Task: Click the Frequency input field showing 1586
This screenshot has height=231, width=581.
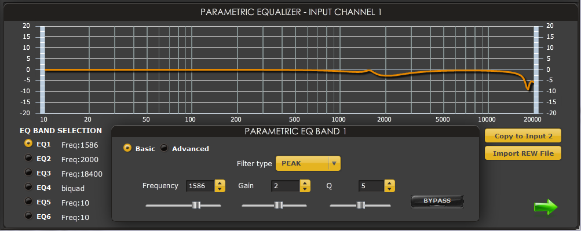Action: (200, 186)
